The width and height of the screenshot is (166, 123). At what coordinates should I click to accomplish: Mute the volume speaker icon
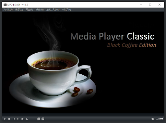(x=153, y=119)
